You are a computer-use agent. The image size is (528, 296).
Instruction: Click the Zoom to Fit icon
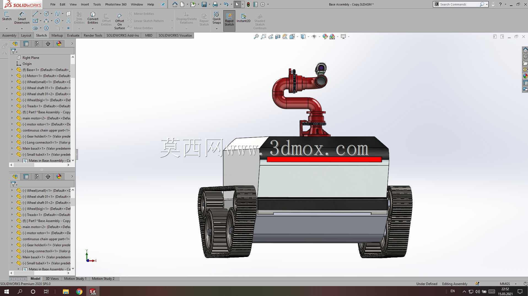click(x=256, y=37)
